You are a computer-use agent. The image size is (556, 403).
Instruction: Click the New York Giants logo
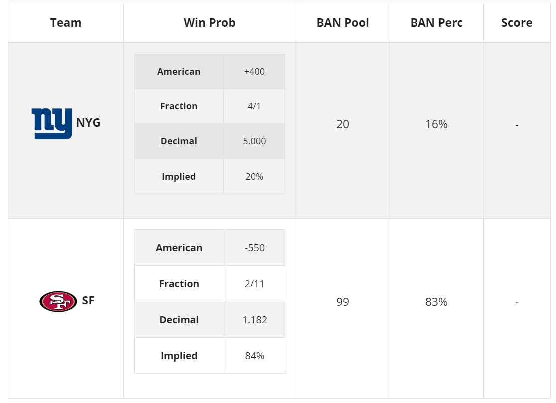(52, 123)
